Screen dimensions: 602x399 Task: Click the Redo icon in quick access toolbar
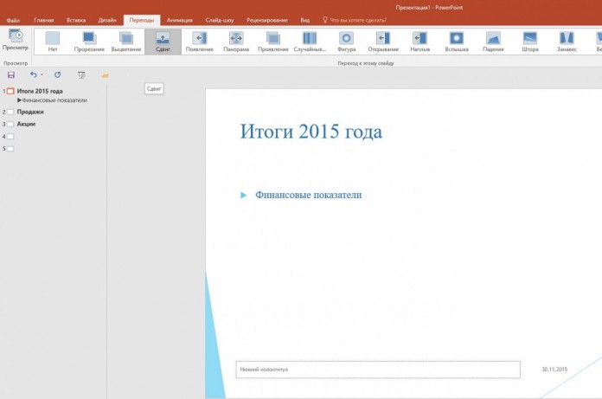tap(58, 75)
